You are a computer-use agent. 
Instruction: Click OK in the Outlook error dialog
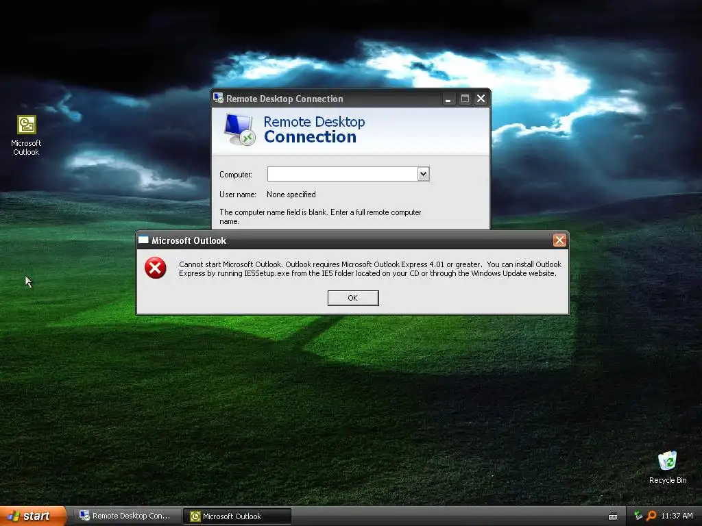click(353, 298)
